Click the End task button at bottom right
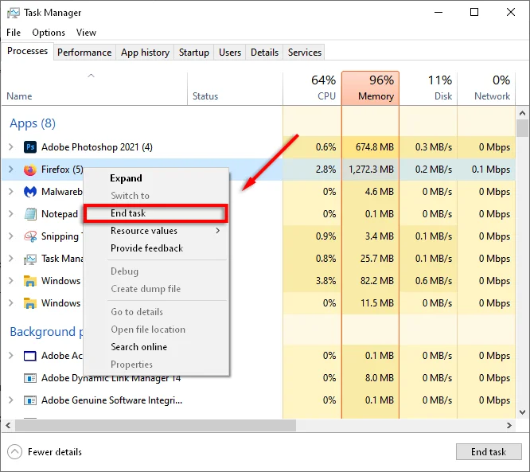Screen dimensions: 530x472 pyautogui.click(x=489, y=452)
